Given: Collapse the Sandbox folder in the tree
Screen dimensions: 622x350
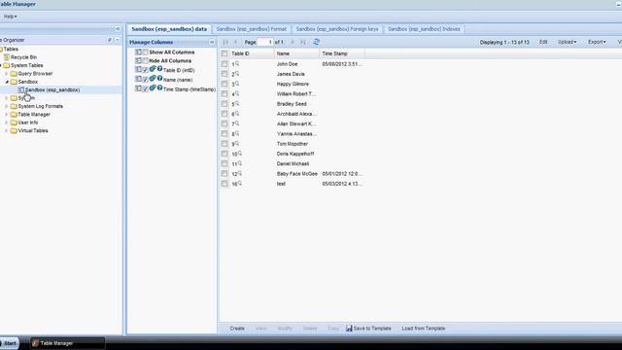Looking at the screenshot, I should pyautogui.click(x=7, y=82).
